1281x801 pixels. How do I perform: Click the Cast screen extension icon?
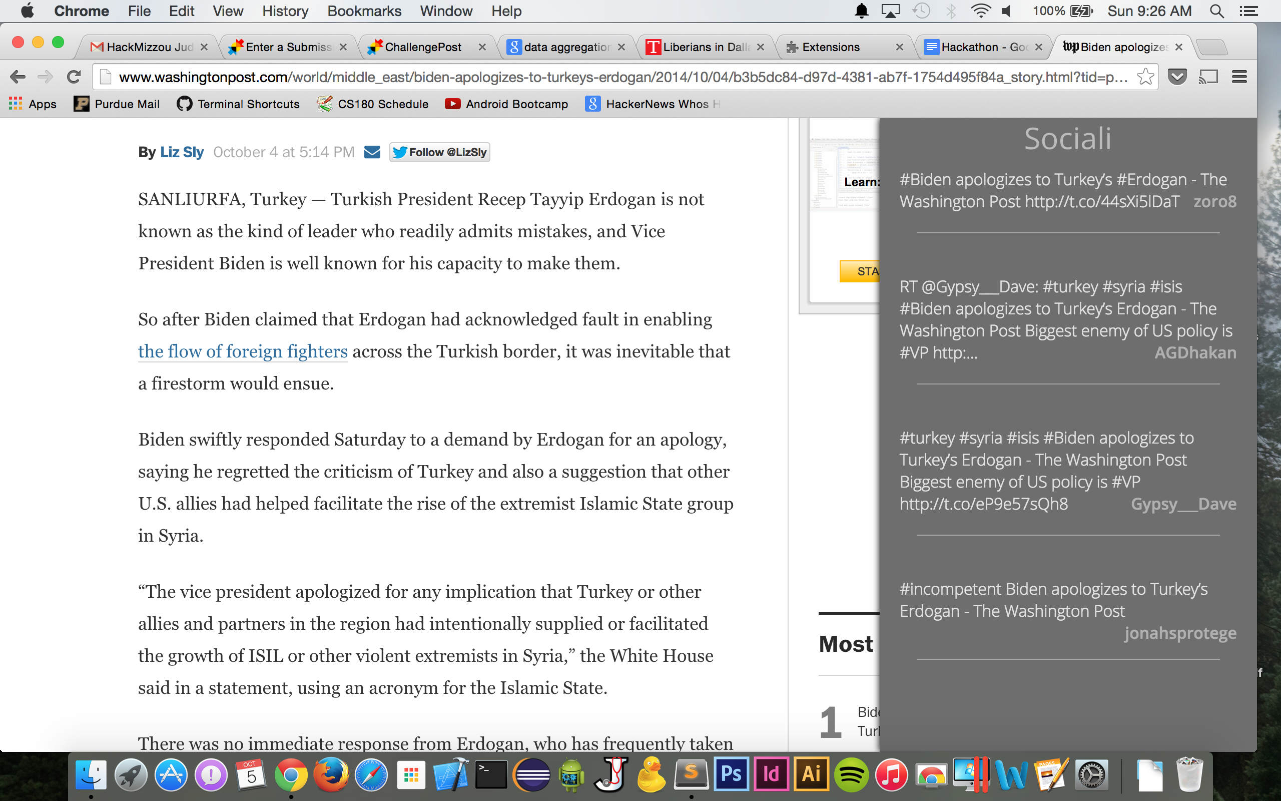[x=1208, y=77]
